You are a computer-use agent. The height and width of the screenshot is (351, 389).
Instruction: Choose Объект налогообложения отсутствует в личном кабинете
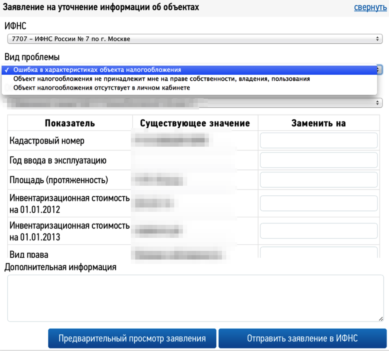click(x=102, y=87)
